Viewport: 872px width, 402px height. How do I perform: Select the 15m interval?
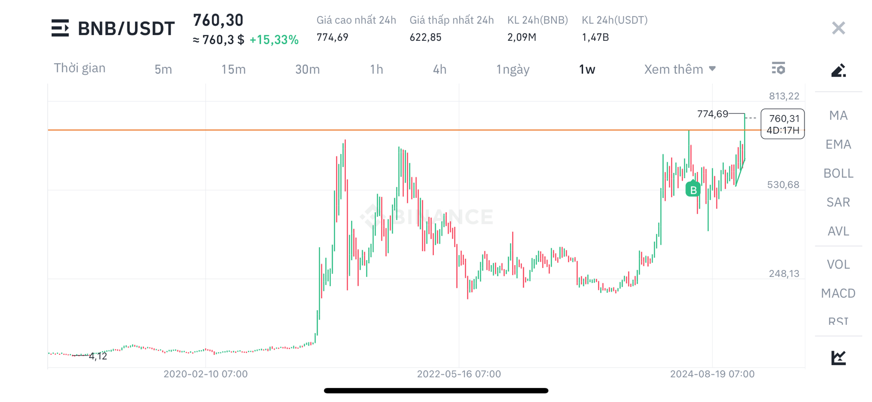click(x=233, y=69)
